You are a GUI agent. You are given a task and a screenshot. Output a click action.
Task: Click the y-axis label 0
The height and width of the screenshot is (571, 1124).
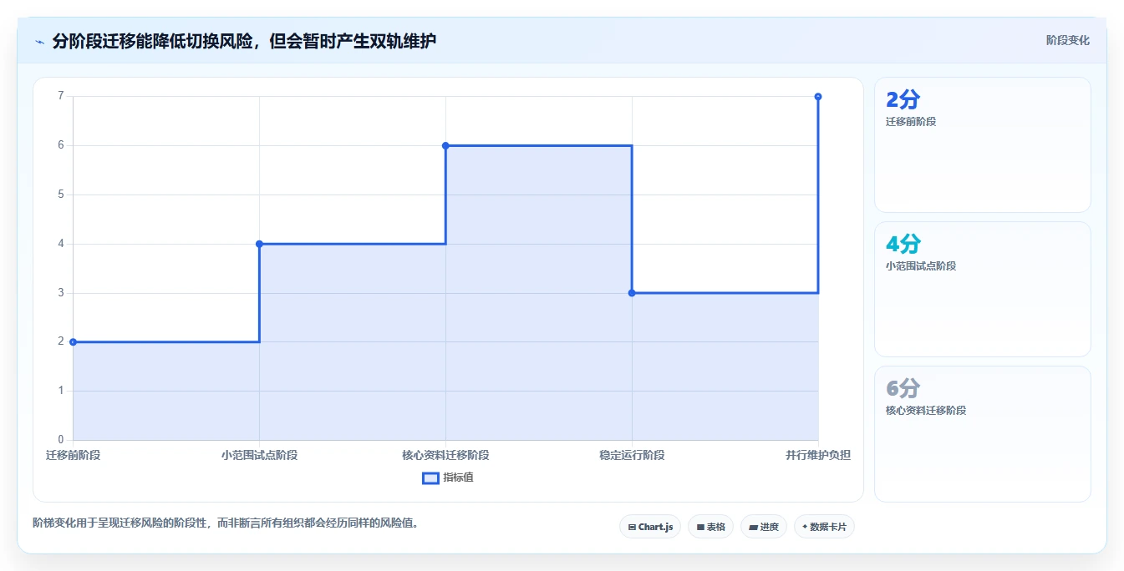pyautogui.click(x=60, y=440)
